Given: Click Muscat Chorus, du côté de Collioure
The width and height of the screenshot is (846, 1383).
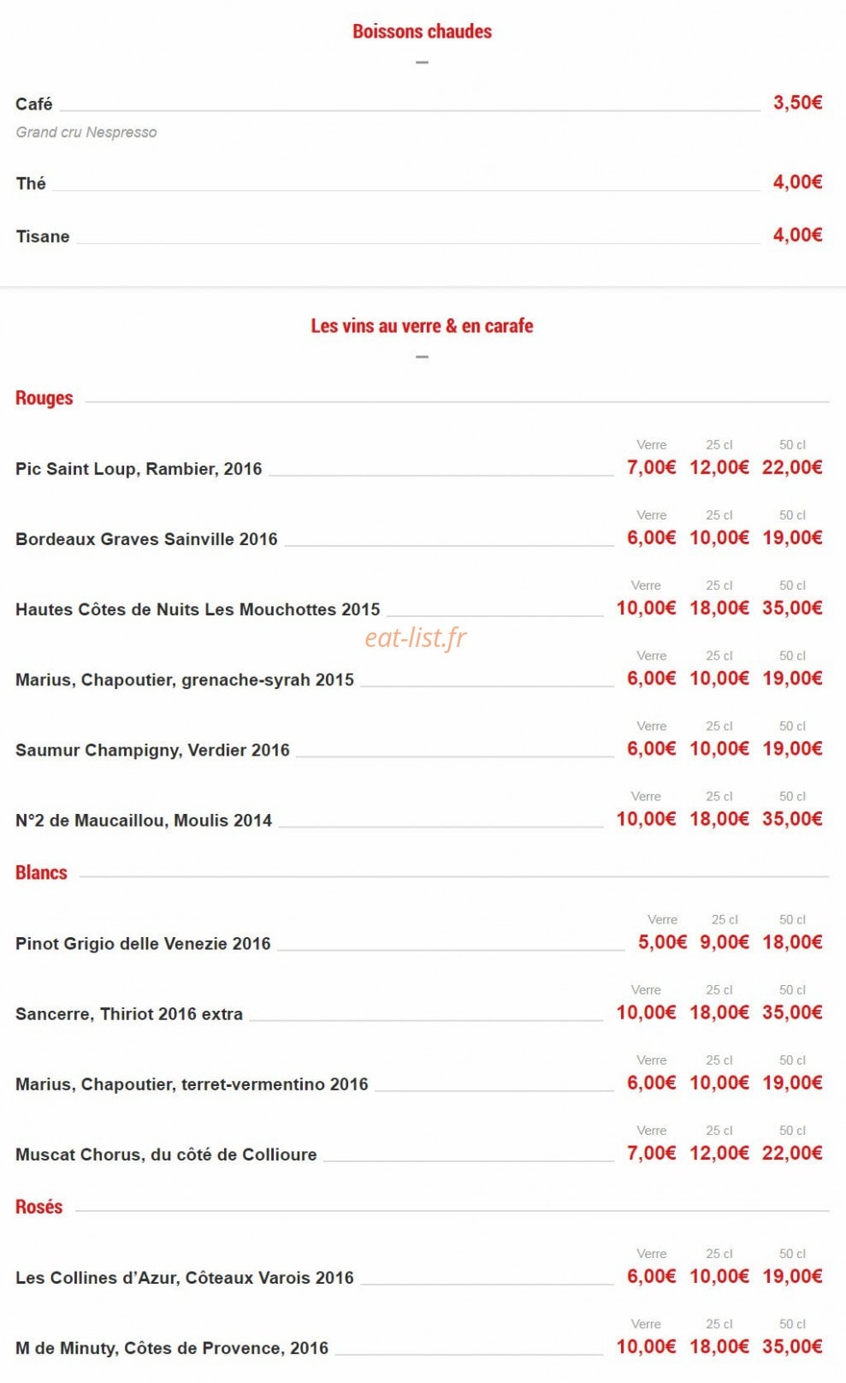Looking at the screenshot, I should point(166,1154).
